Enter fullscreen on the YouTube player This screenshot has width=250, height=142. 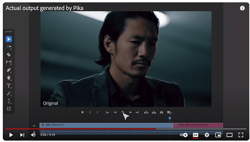(241, 135)
